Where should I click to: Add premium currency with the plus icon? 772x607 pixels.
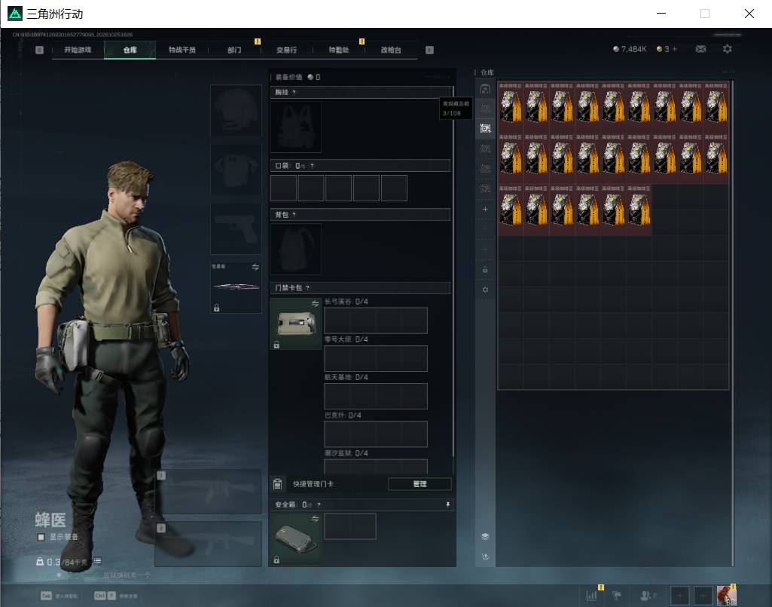(675, 49)
